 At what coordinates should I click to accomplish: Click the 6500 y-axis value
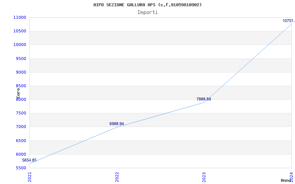[21, 141]
